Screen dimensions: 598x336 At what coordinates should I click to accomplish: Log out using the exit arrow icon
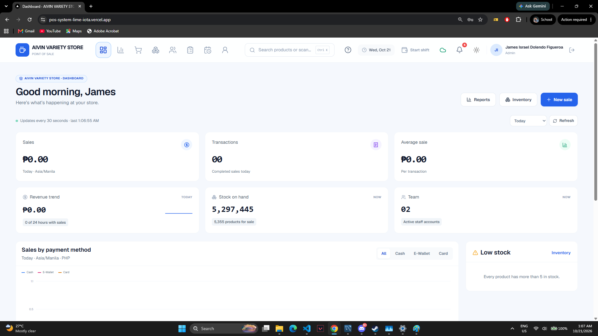point(572,50)
